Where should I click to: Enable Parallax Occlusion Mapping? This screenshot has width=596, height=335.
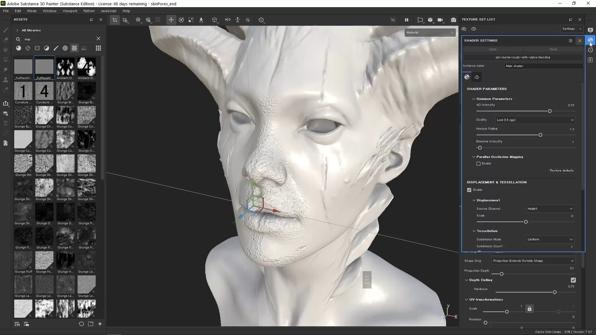[x=478, y=163]
